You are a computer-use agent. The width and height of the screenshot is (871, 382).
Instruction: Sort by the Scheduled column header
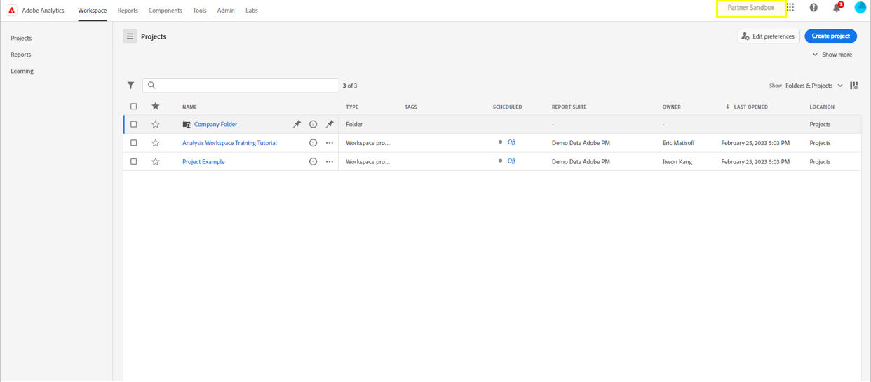[x=507, y=107]
